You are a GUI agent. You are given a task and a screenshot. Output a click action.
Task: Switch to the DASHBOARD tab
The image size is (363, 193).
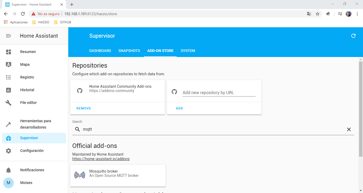[x=100, y=51]
